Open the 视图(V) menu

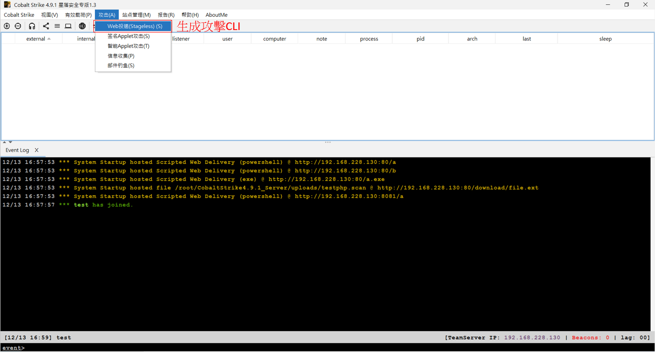[50, 15]
